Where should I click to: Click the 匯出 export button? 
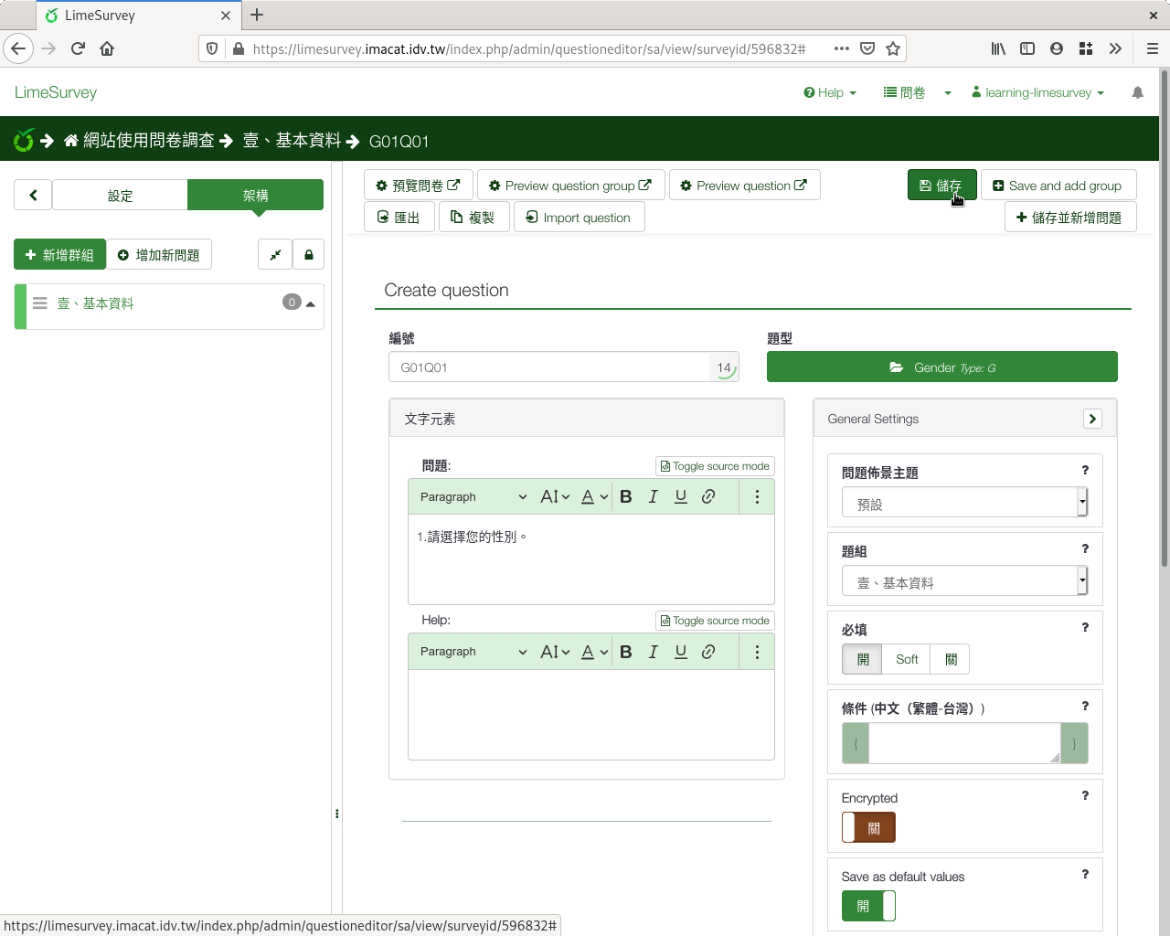399,217
